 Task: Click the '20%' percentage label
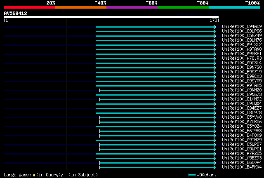pyautogui.click(x=51, y=3)
